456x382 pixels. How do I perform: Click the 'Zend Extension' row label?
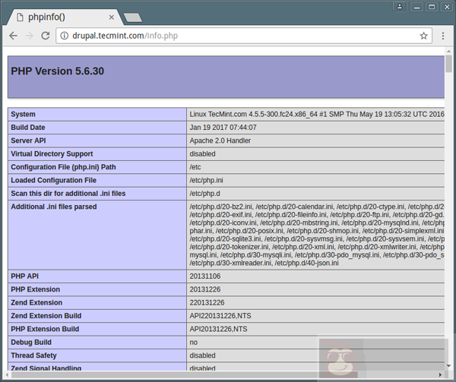click(36, 303)
